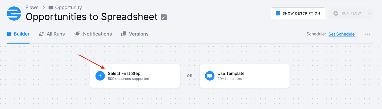Open the three-dots more options menu
Screen dimensions: 382x109
(367, 34)
